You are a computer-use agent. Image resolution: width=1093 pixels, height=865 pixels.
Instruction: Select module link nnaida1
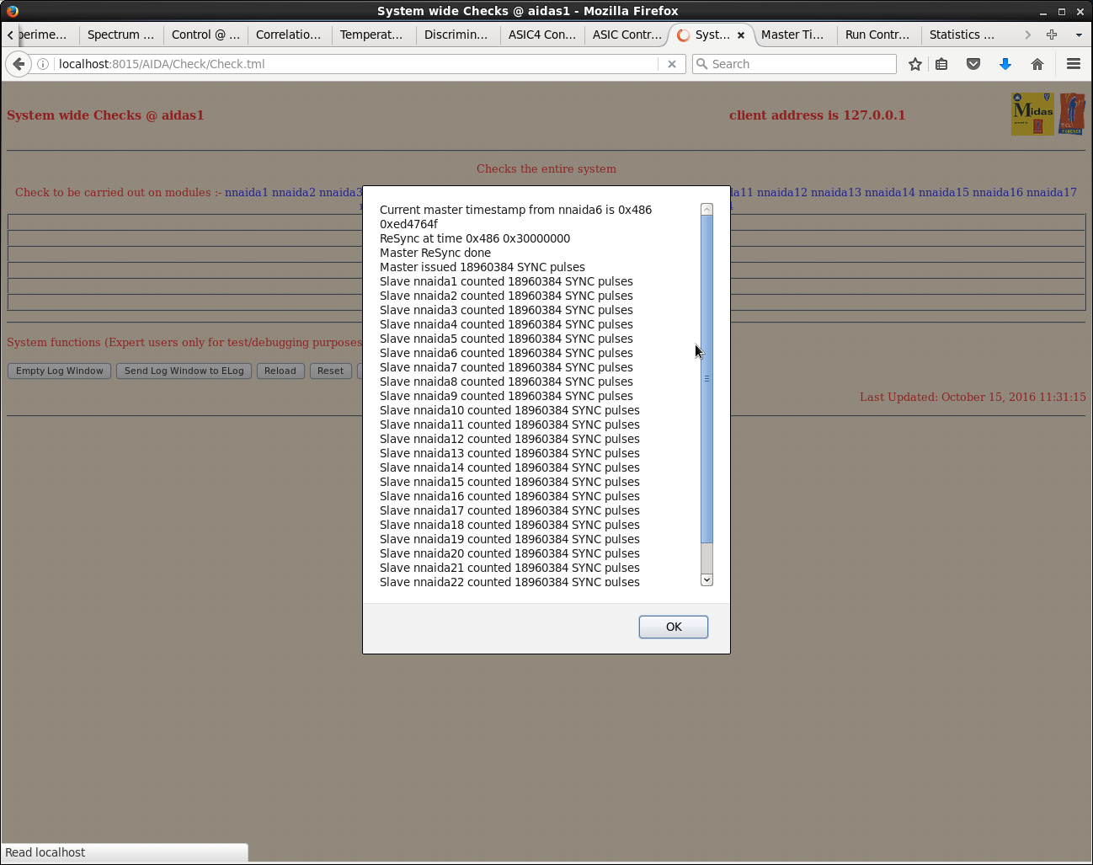coord(246,192)
